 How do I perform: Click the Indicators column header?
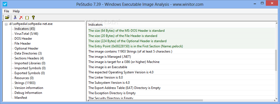tap(181, 25)
